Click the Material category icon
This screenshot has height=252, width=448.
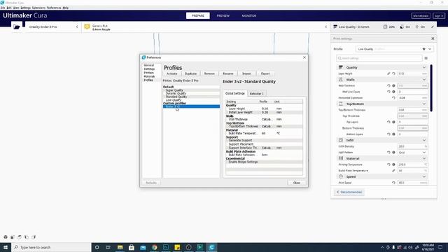pos(341,158)
